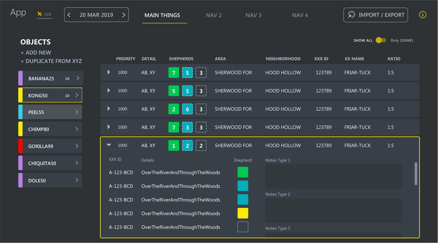This screenshot has width=438, height=243.
Task: Click priority field 1000 in first row
Action: [122, 73]
